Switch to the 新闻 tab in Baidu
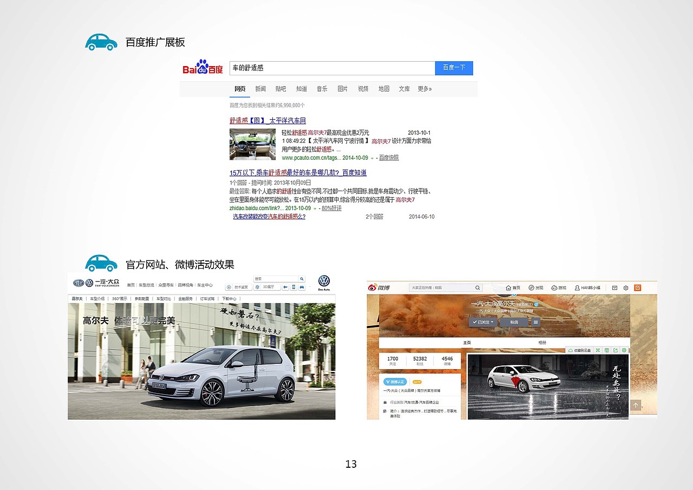The image size is (693, 490). pos(260,89)
